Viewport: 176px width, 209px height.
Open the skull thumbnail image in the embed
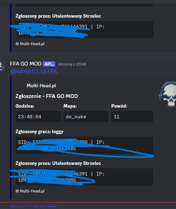(x=167, y=94)
